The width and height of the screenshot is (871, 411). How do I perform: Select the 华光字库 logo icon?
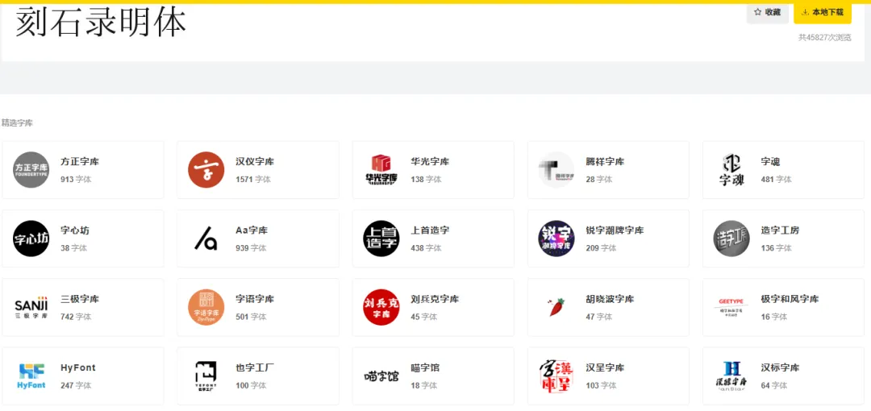(381, 170)
